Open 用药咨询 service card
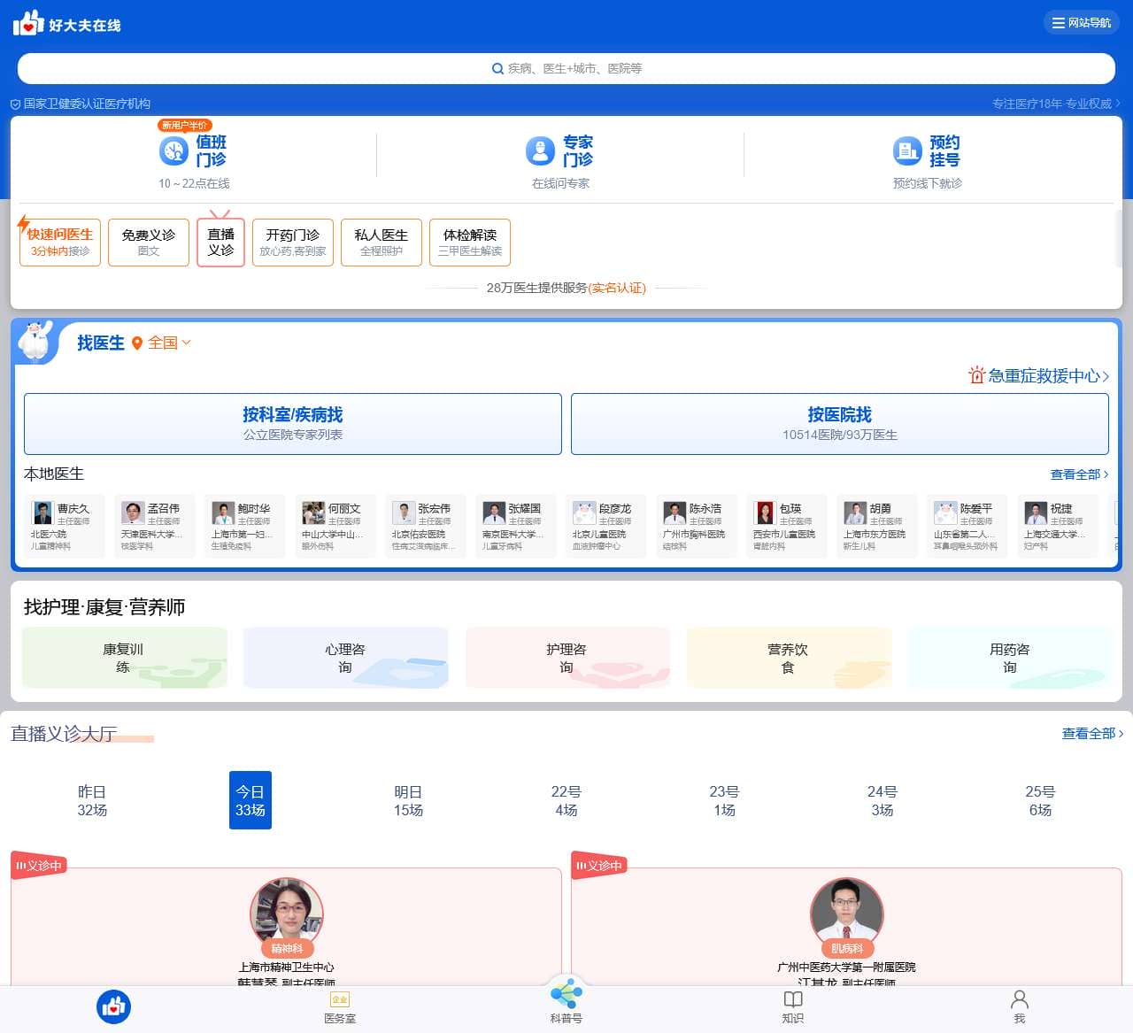The height and width of the screenshot is (1033, 1133). [x=1011, y=658]
